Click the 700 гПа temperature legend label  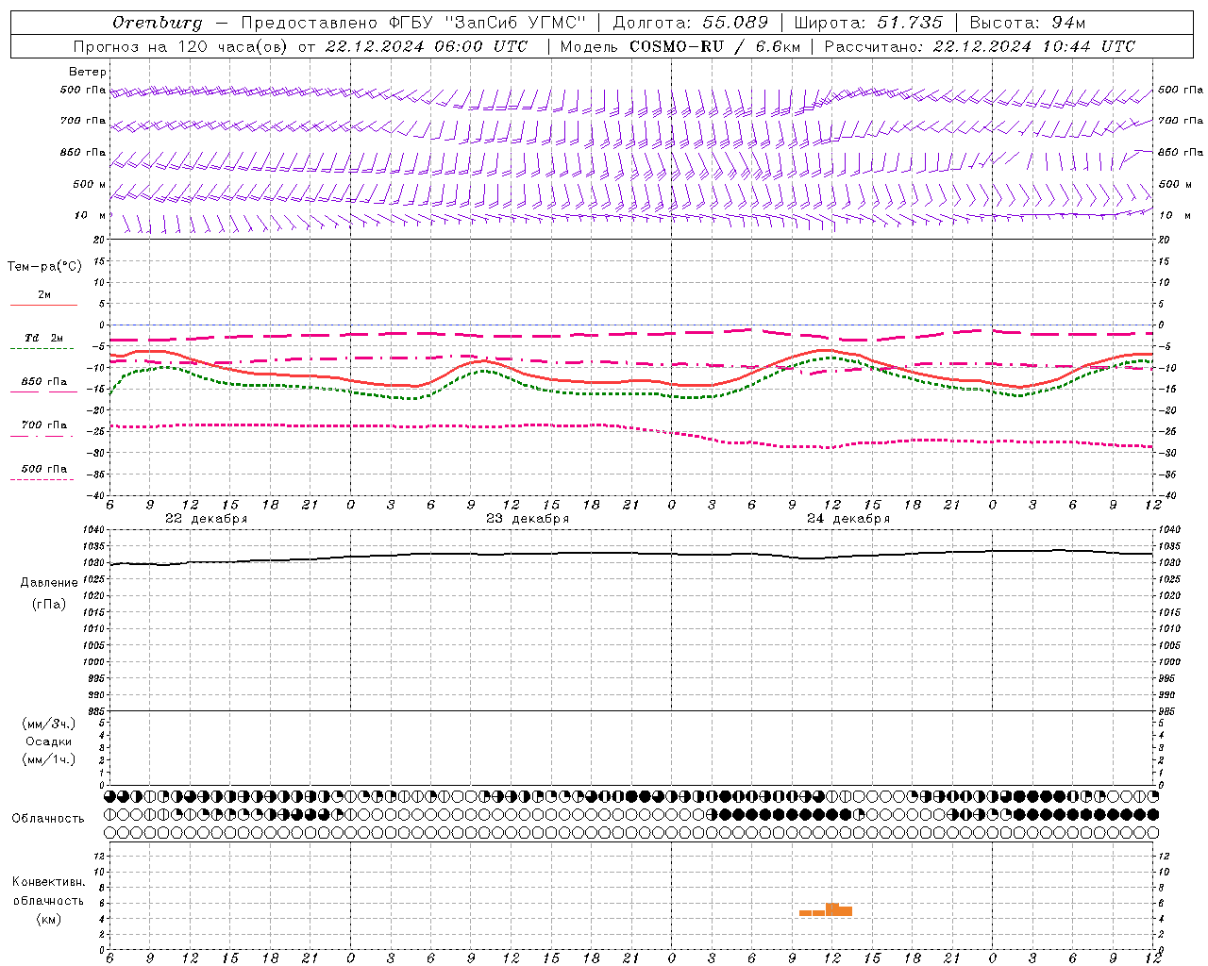pos(44,425)
